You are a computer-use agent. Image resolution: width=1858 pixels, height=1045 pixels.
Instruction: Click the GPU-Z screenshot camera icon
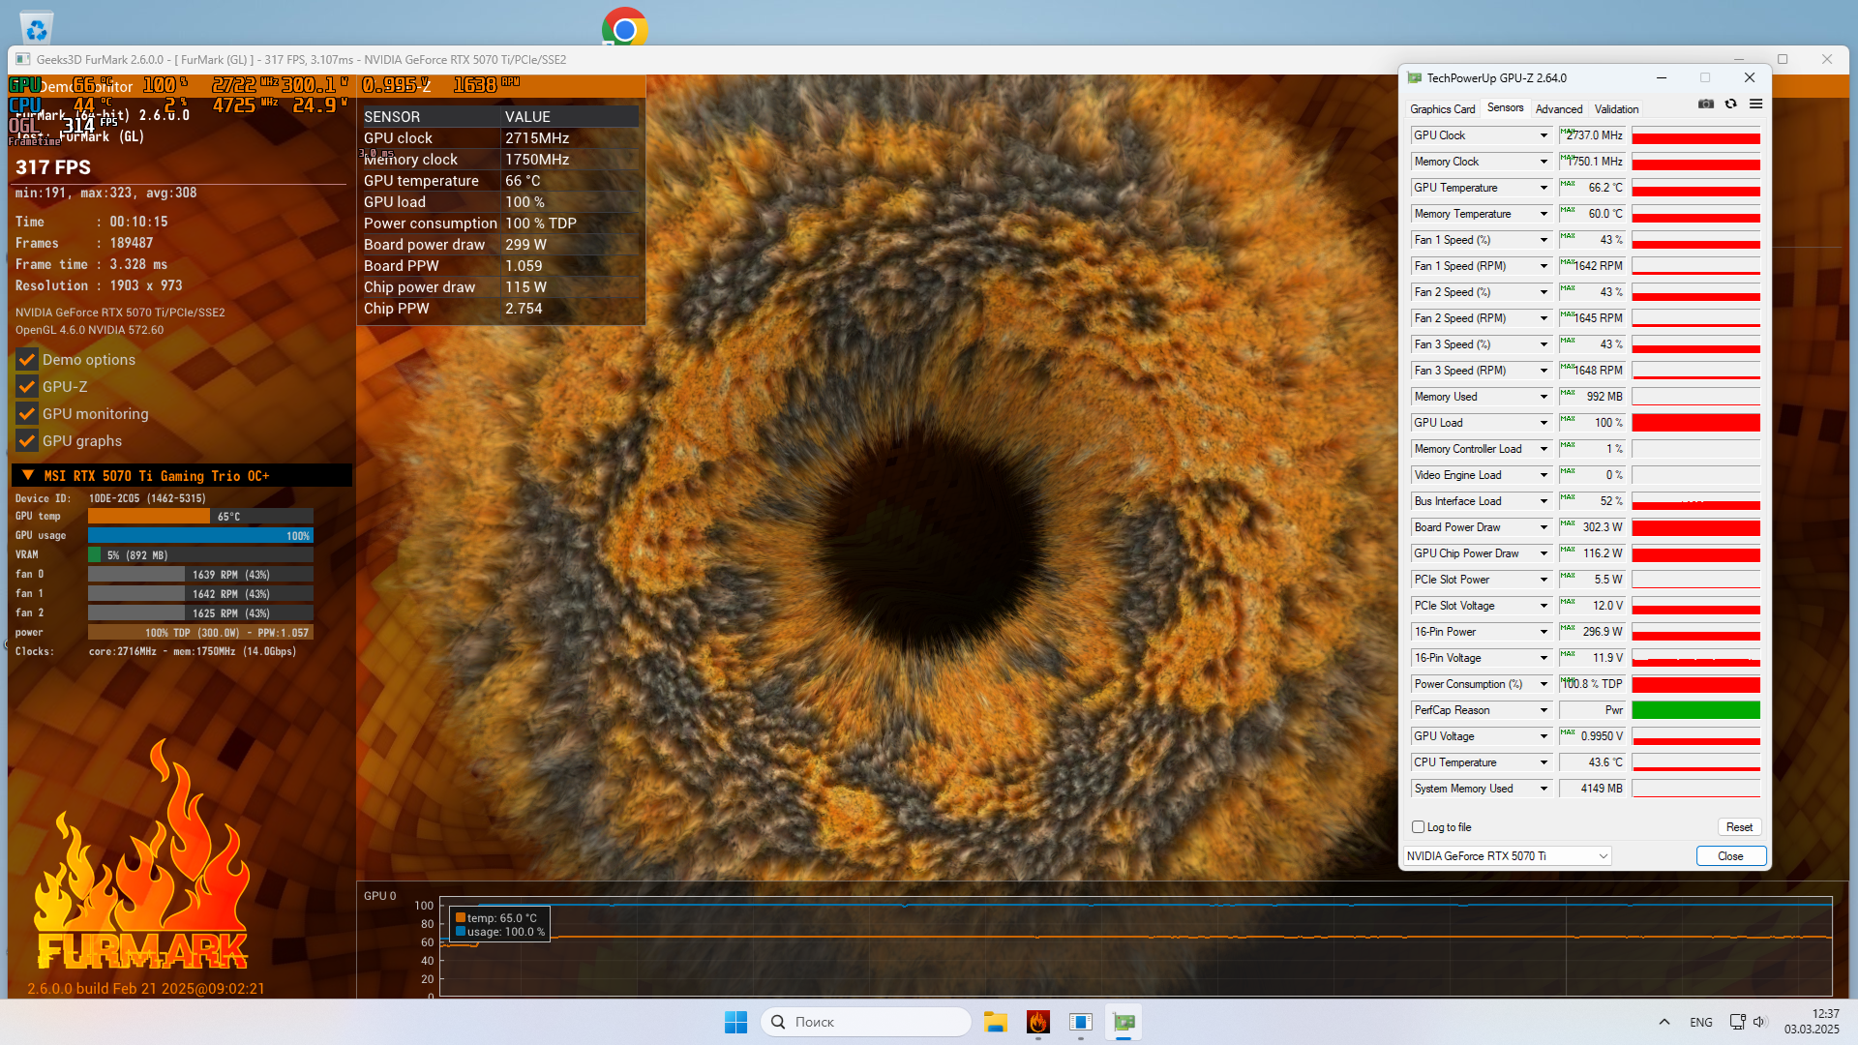point(1706,104)
